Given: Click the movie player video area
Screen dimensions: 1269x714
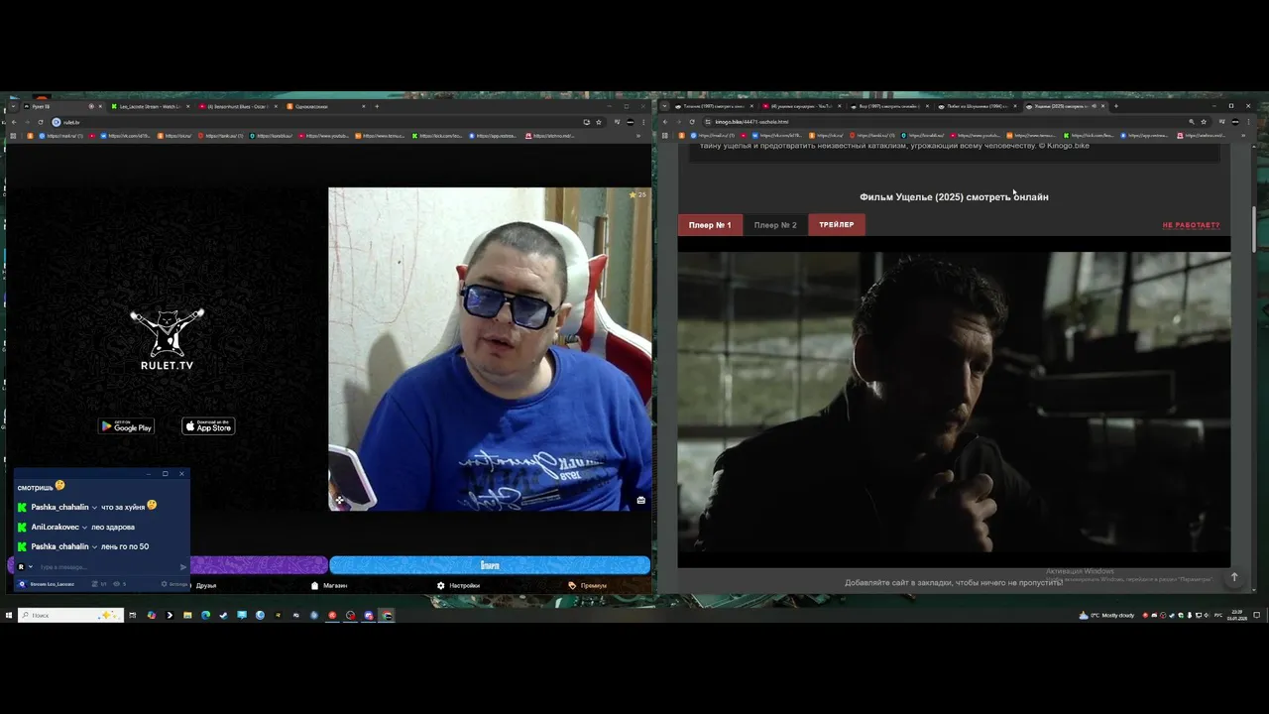Looking at the screenshot, I should tap(954, 402).
